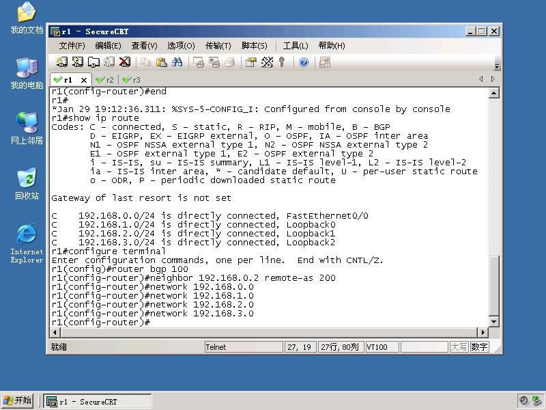Click the Print Screen icon
546x410 pixels.
click(x=198, y=62)
